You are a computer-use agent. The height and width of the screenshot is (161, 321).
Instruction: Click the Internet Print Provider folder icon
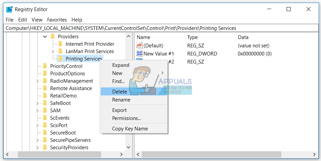pyautogui.click(x=61, y=44)
